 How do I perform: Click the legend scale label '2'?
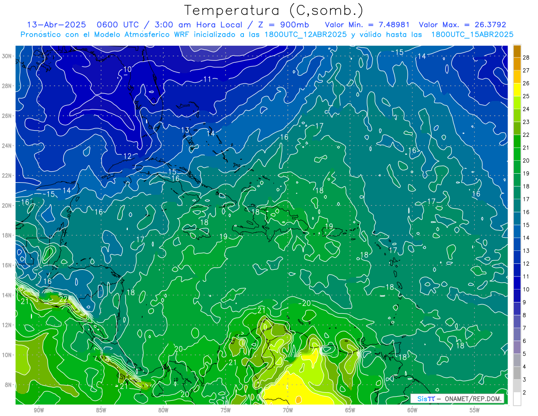click(524, 392)
